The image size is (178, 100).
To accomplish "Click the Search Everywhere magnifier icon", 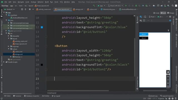I will click(x=172, y=6).
